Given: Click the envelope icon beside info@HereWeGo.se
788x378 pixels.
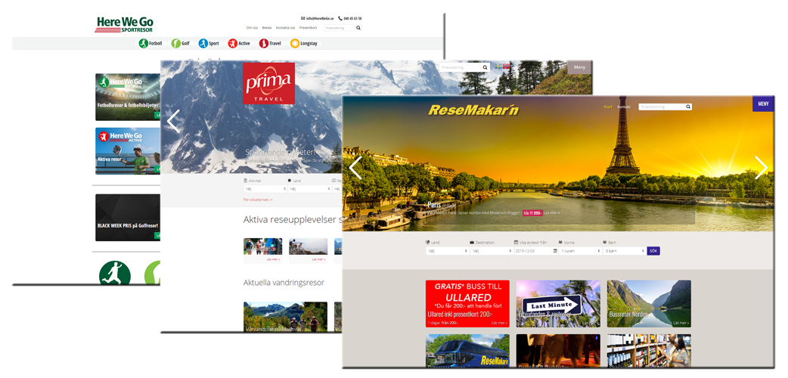Looking at the screenshot, I should pos(303,18).
